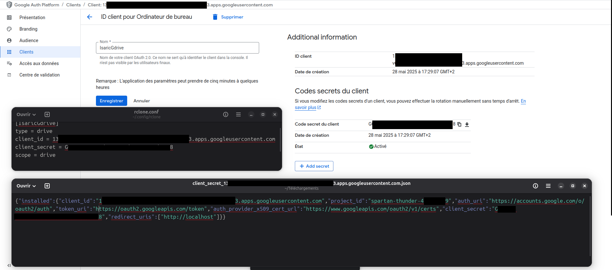Click the Nom field containing IsaricGdrive

[177, 48]
